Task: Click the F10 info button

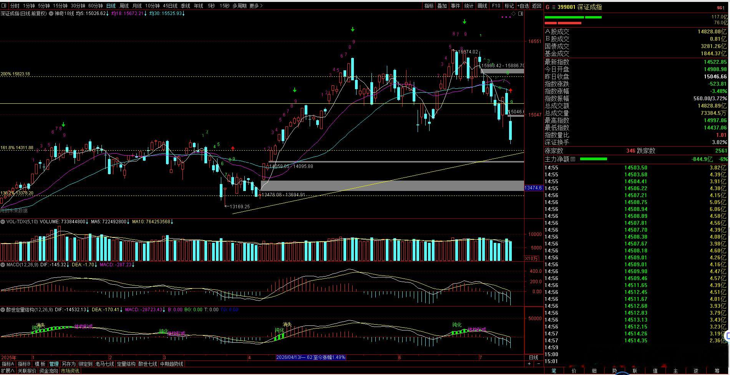Action: pos(496,6)
